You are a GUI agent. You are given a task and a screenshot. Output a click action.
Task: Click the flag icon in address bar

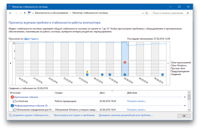pos(30,13)
